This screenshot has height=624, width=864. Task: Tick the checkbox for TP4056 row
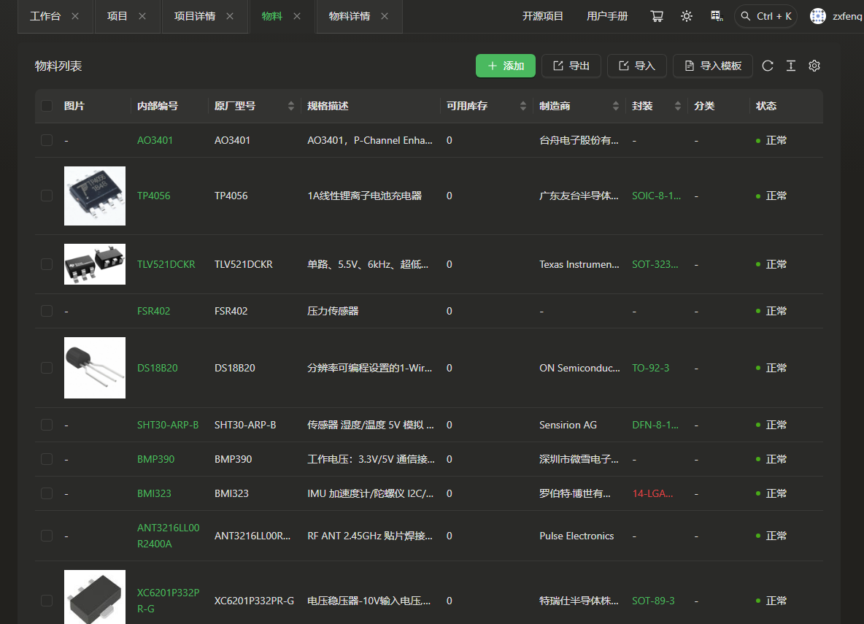click(x=47, y=196)
